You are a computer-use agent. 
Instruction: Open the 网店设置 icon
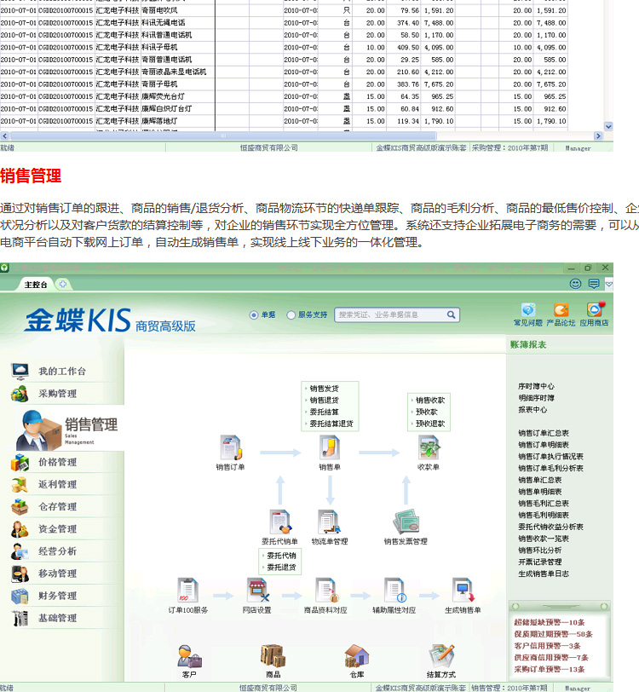pyautogui.click(x=257, y=591)
